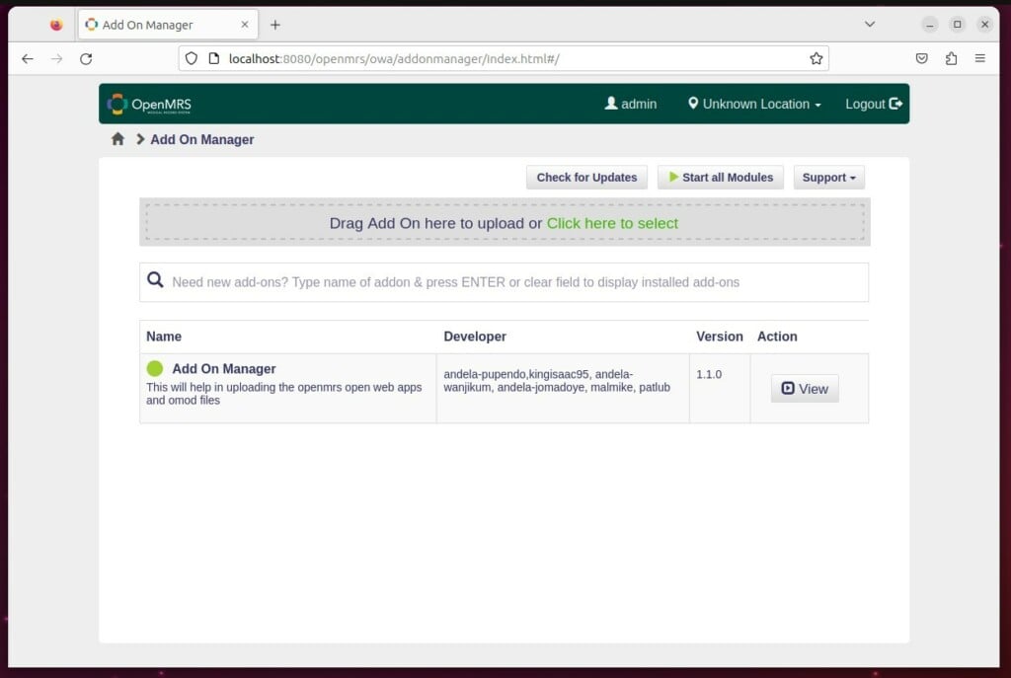
Task: Click the admin user icon in navbar
Action: click(612, 104)
